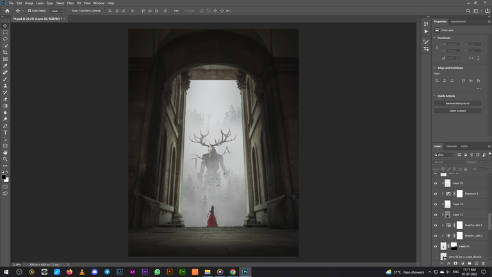Open the Filter menu

pos(70,3)
